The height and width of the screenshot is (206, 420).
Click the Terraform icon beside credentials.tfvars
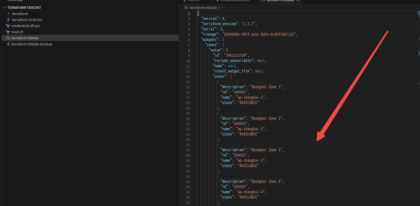8,26
